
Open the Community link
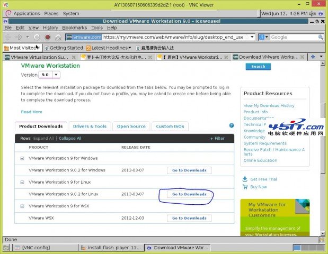pyautogui.click(x=254, y=137)
